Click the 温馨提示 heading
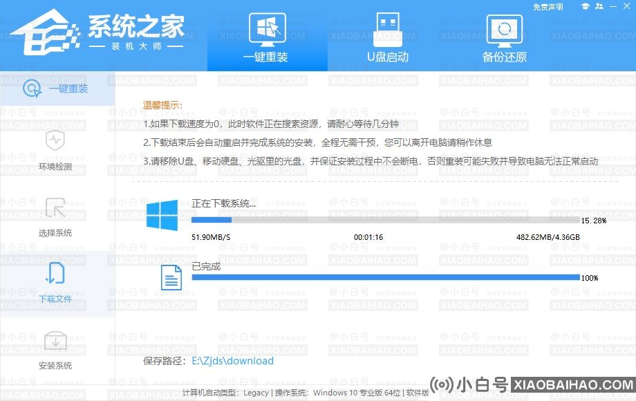The height and width of the screenshot is (401, 636). [162, 105]
